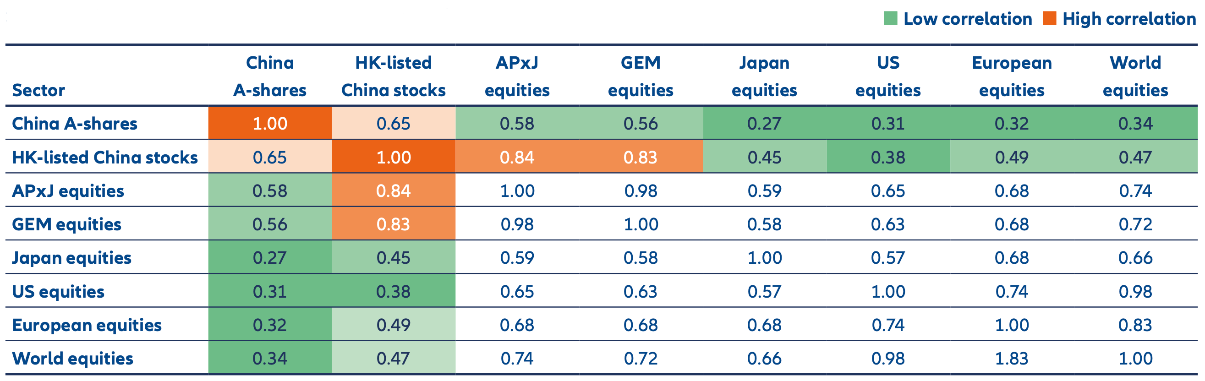This screenshot has width=1205, height=381.
Task: Select the GEM equities column header
Action: (641, 76)
